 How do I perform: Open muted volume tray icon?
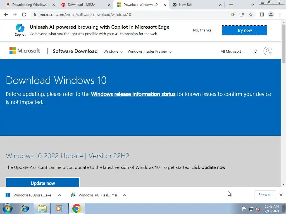tap(258, 209)
